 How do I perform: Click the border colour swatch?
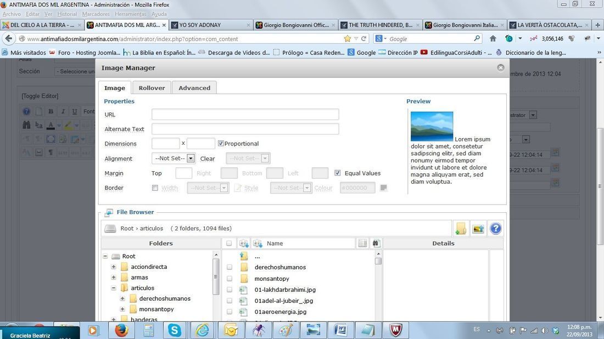[x=383, y=188]
